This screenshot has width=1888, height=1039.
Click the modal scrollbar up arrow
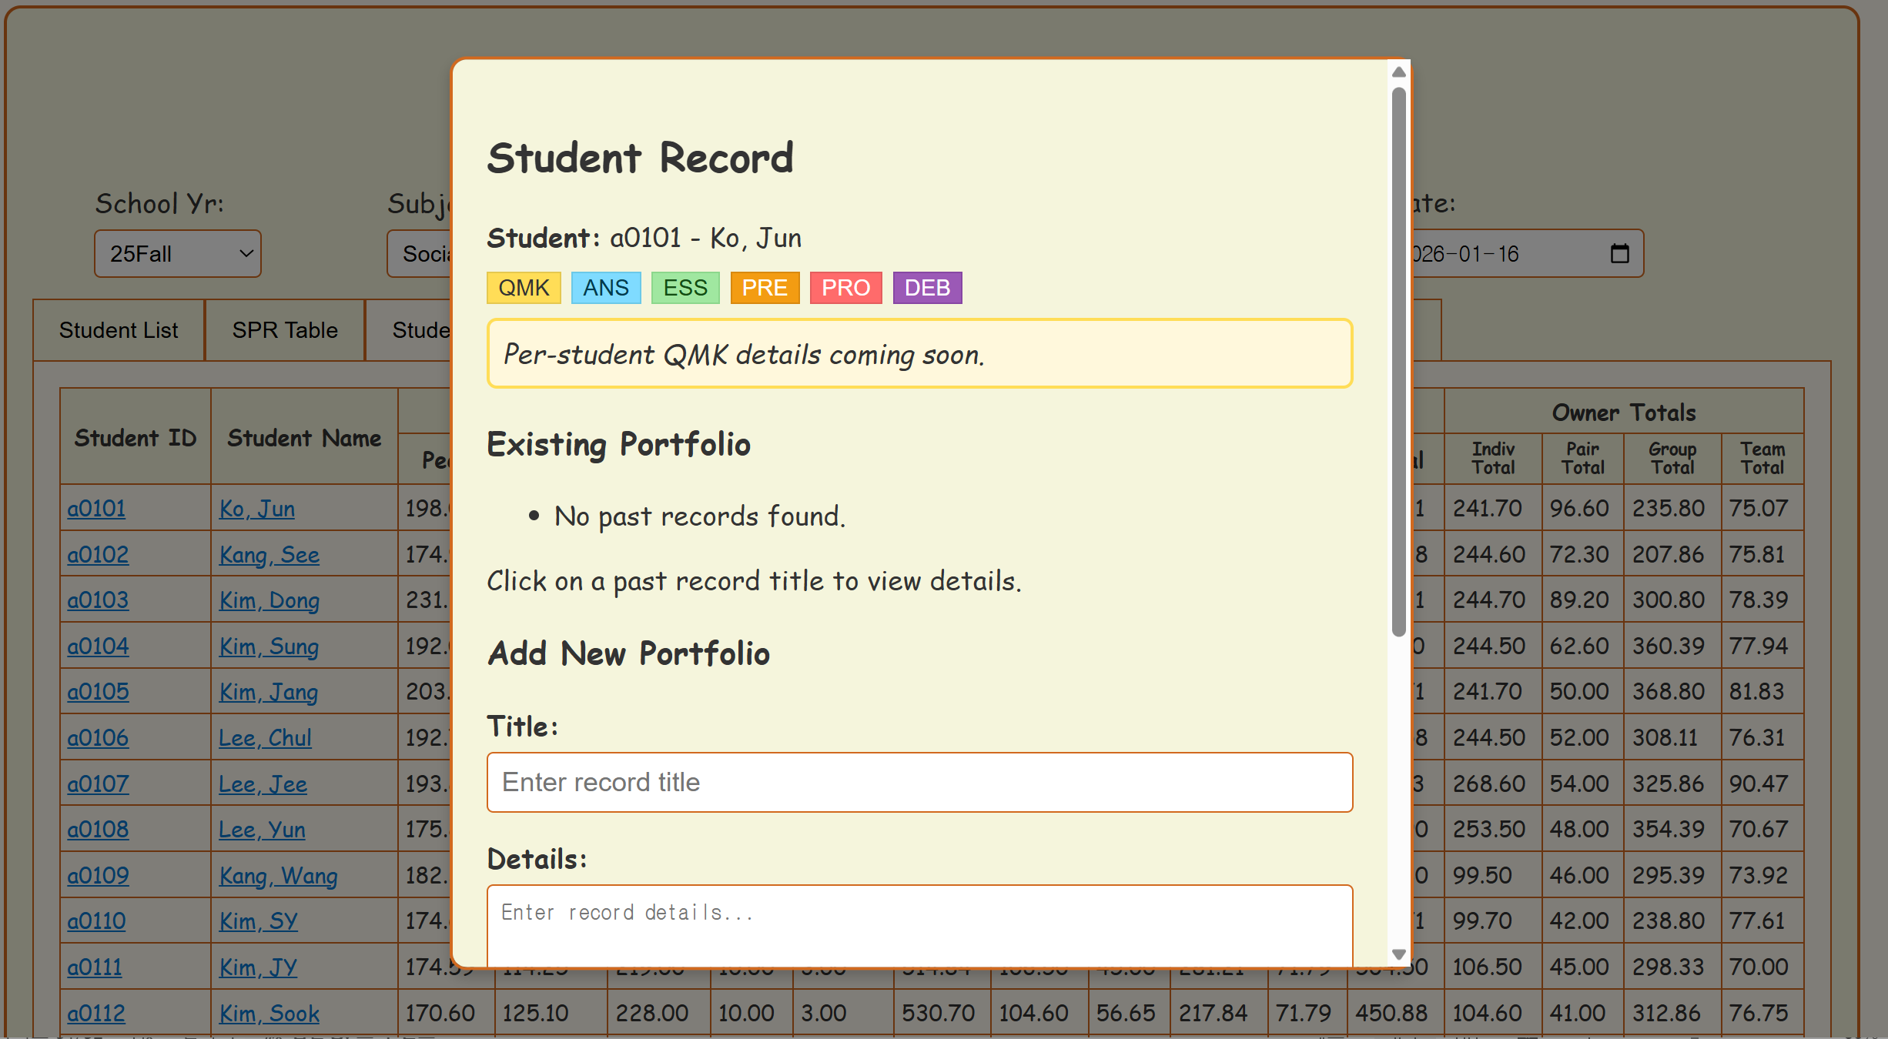pyautogui.click(x=1399, y=72)
